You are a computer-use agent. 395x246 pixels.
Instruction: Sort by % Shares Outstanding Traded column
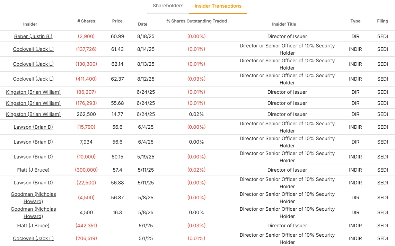196,21
